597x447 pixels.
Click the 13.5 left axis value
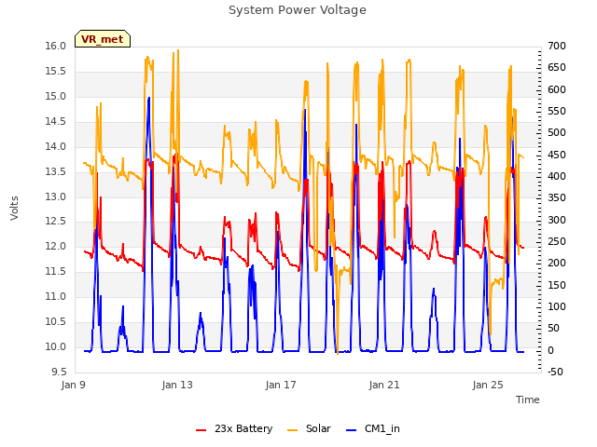coord(56,171)
